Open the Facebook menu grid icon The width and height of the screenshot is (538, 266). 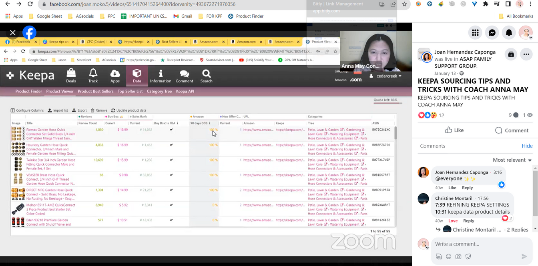pyautogui.click(x=475, y=33)
